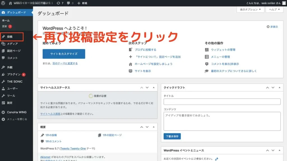Click the plugins update count badge 4
The width and height of the screenshot is (287, 161).
coord(24,74)
